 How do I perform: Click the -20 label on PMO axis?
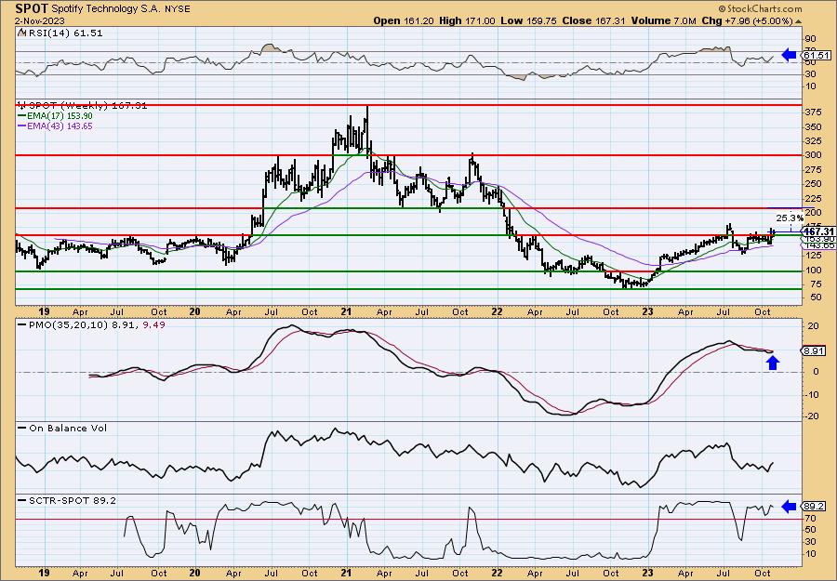[811, 416]
